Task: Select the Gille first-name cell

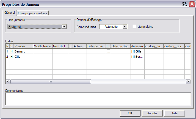Action: pyautogui.click(x=23, y=57)
